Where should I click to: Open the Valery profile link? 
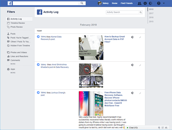(x=105, y=3)
